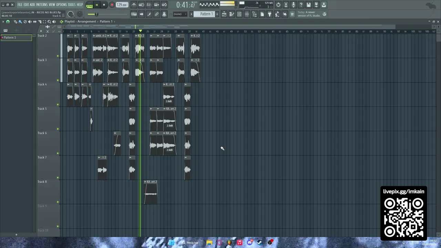Select the Draw pencil tool in Playlist

point(16,21)
